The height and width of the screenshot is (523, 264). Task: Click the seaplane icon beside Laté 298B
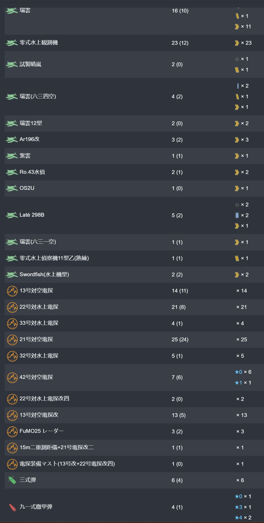coord(12,215)
